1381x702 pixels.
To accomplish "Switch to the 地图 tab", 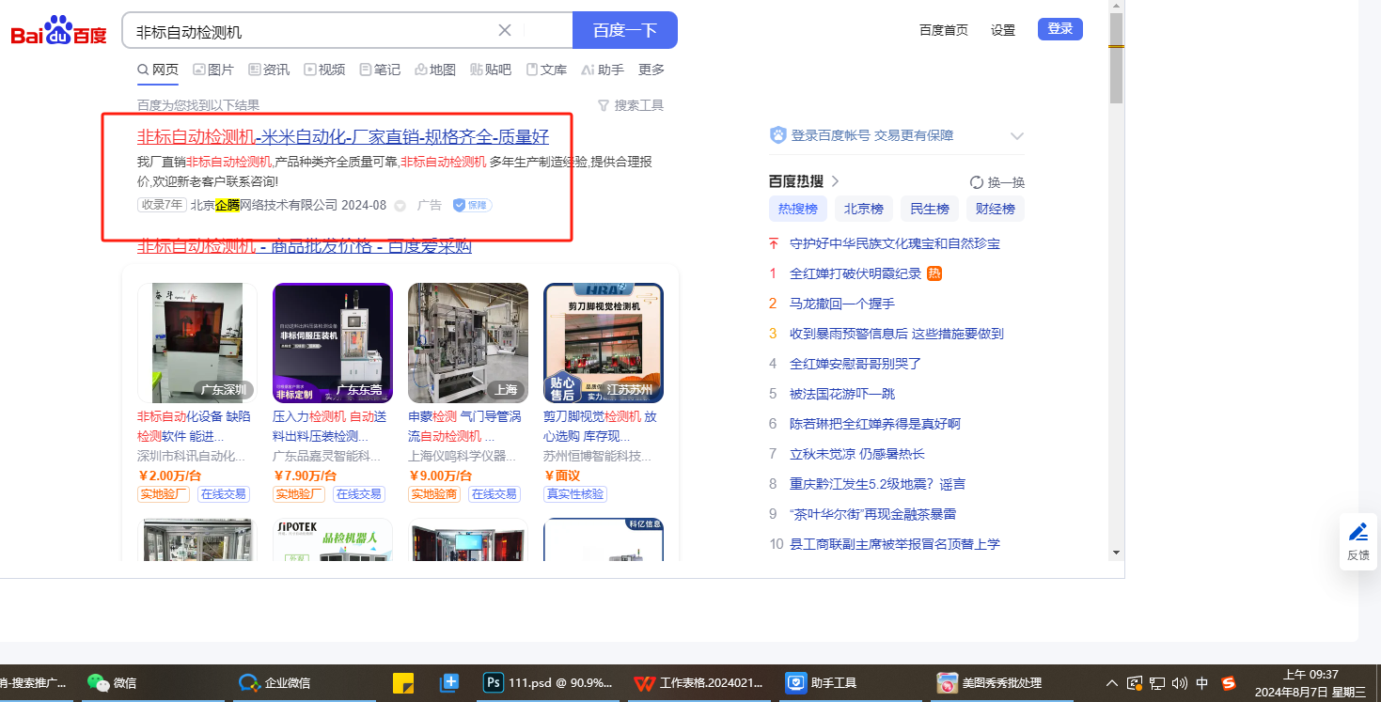I will pos(435,70).
